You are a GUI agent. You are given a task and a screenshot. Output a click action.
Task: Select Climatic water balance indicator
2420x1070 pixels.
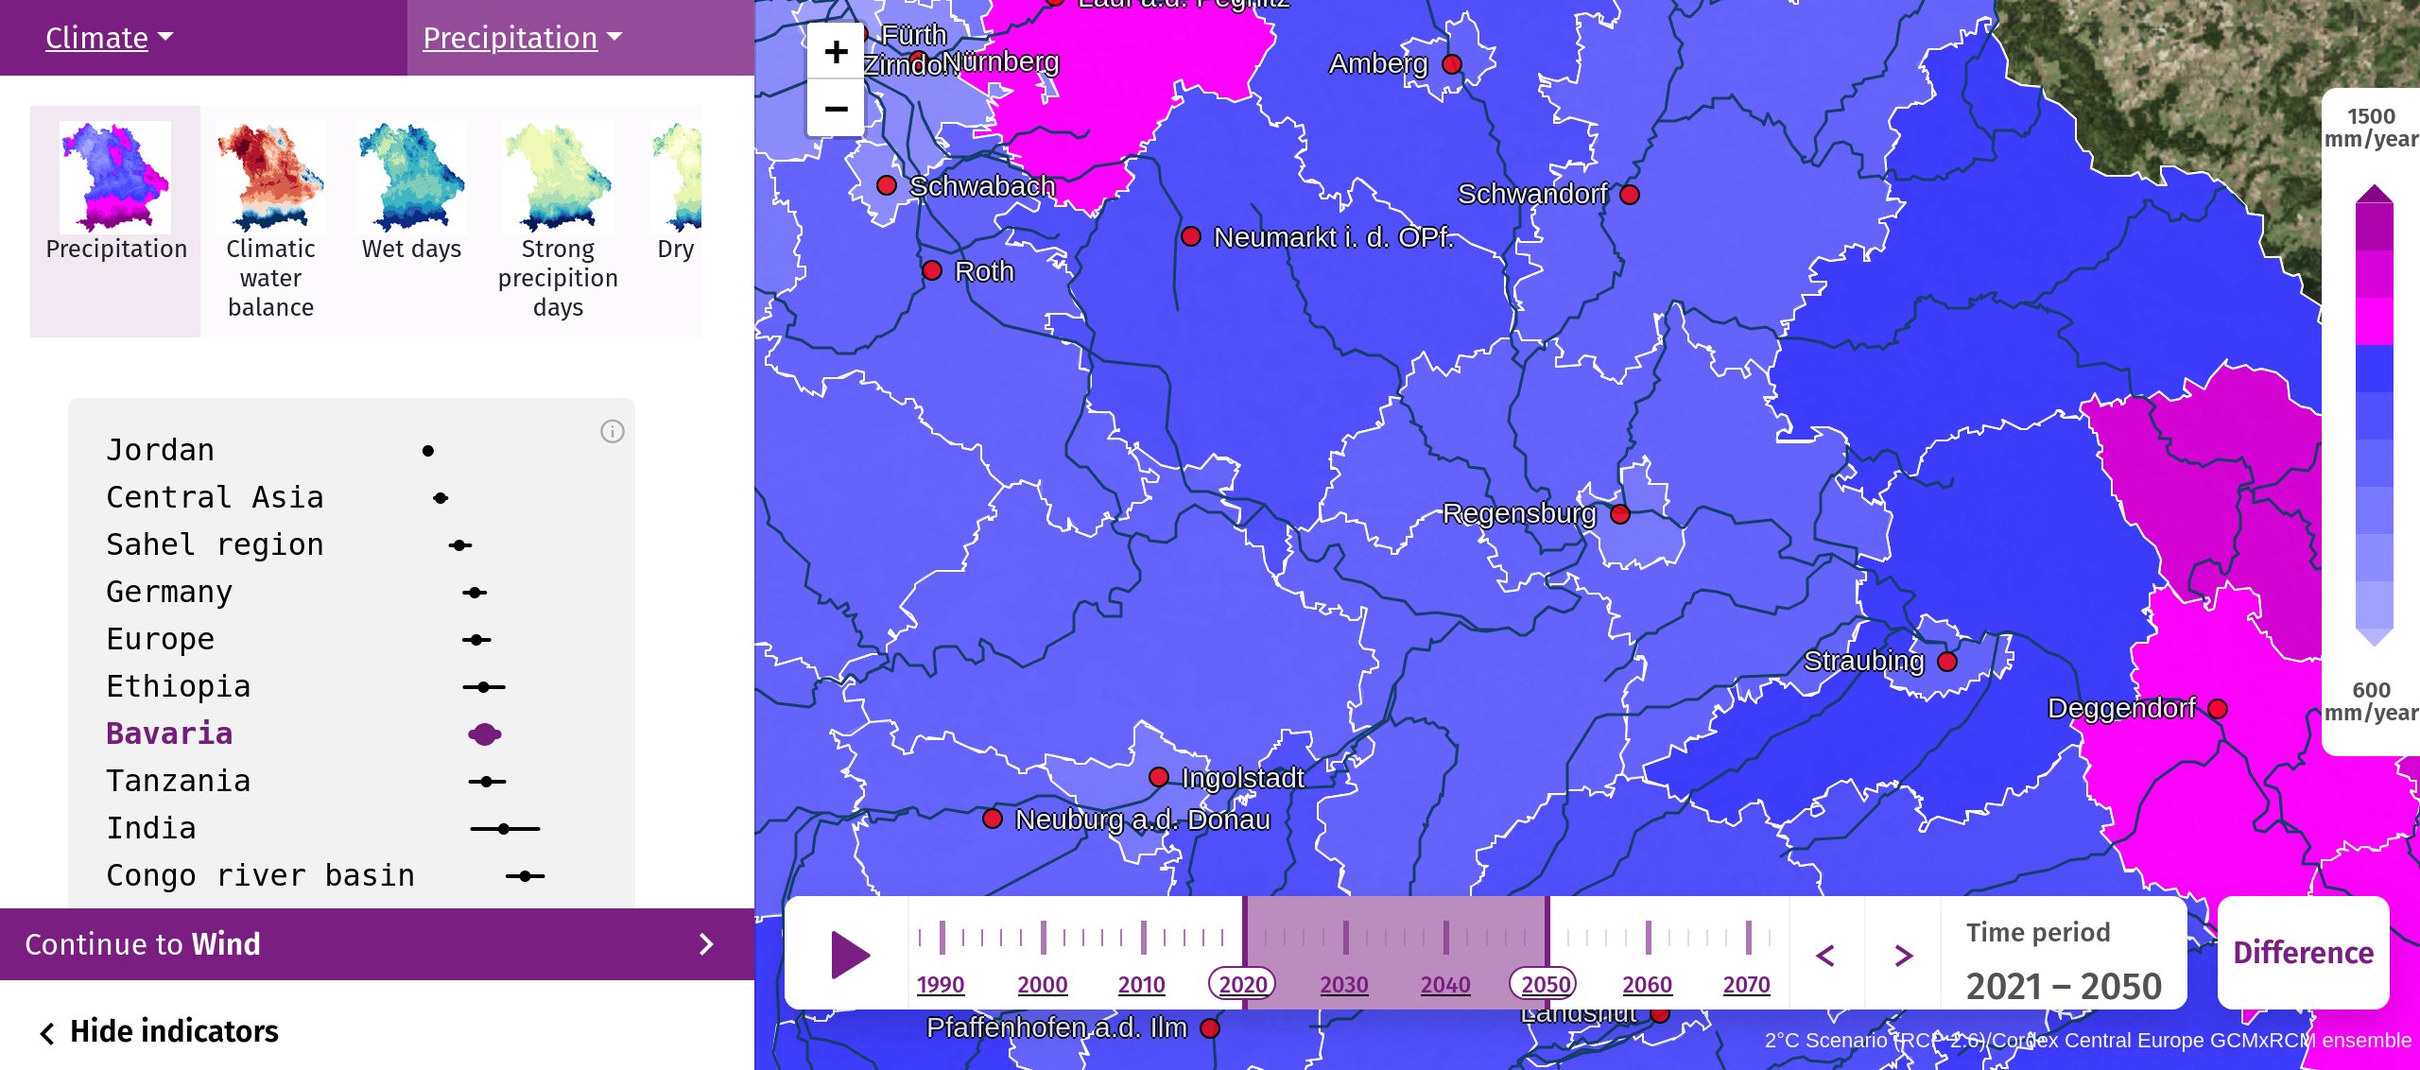[270, 221]
